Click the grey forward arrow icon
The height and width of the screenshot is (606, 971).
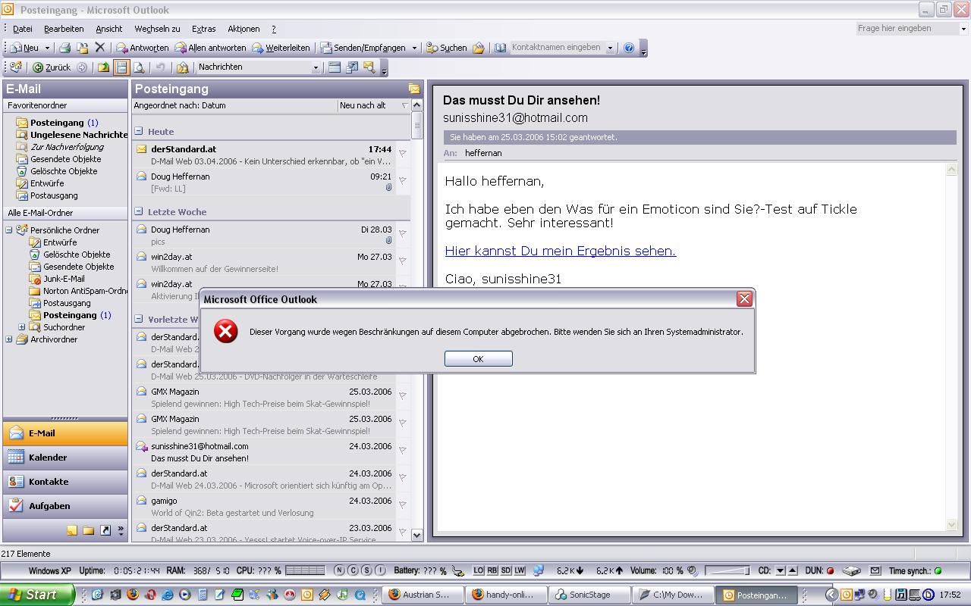[x=82, y=67]
